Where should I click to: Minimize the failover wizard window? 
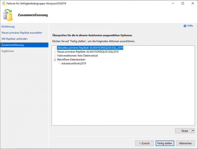[x=173, y=3]
